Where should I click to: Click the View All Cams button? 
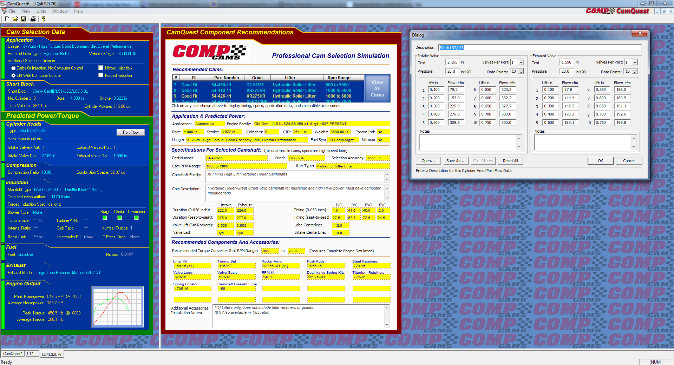(377, 88)
